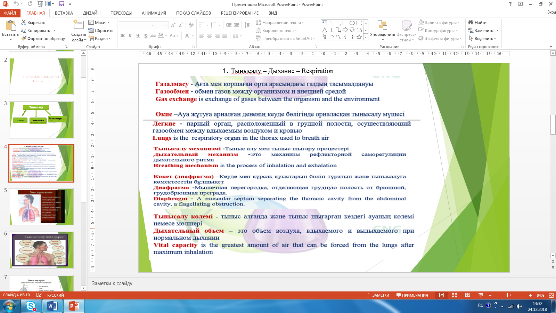Toggle strikethrough text (abc)

tap(153, 36)
